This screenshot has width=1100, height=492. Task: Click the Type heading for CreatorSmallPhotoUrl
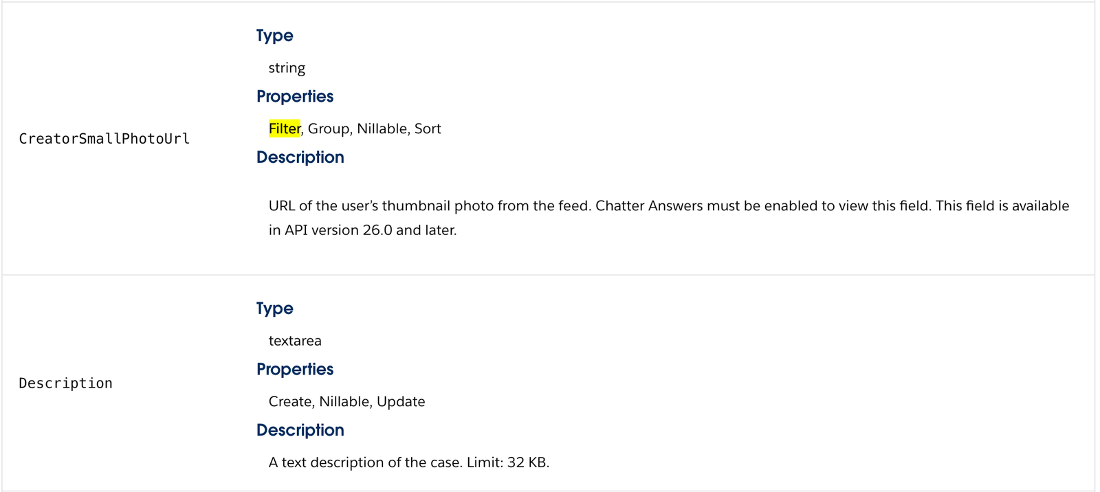click(274, 36)
